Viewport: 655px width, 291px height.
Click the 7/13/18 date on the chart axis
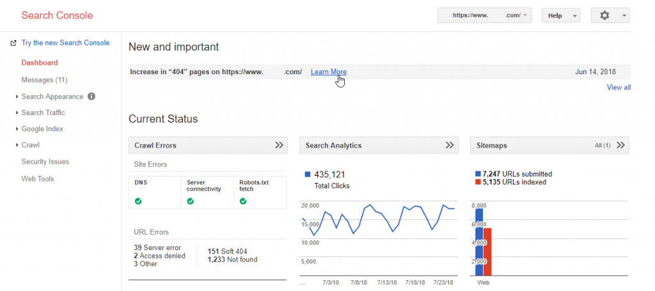click(386, 283)
